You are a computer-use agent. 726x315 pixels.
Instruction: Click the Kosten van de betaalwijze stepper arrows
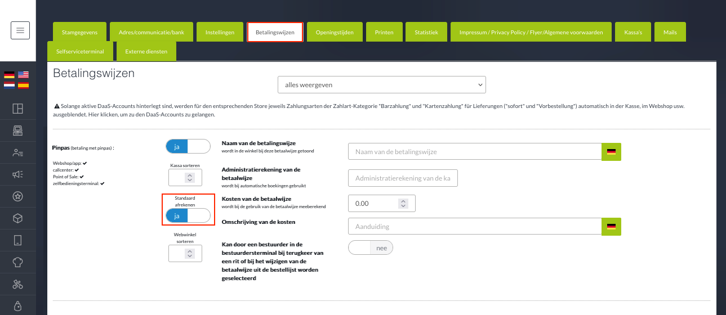pos(402,204)
